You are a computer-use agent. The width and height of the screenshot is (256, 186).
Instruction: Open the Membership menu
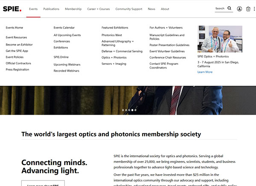point(73,9)
